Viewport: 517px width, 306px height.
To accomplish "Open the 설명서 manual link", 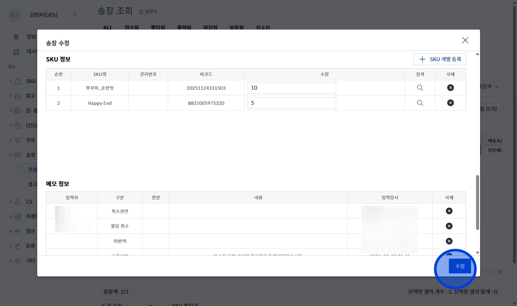I will 148,11.
